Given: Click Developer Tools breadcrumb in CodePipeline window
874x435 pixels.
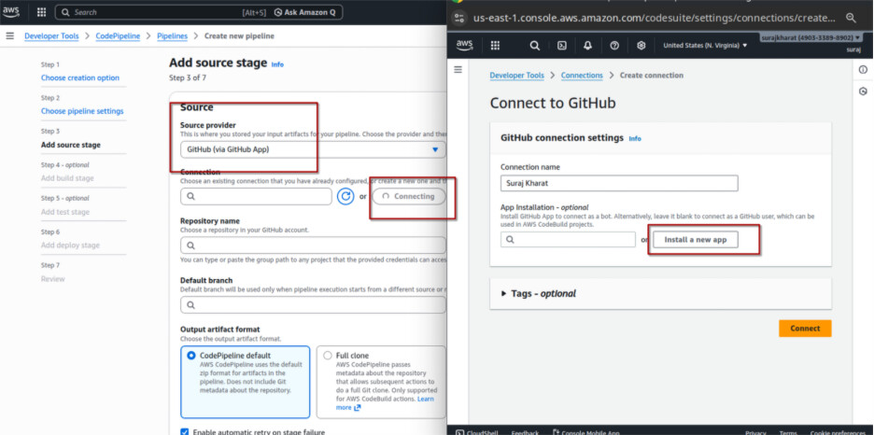Looking at the screenshot, I should click(52, 36).
